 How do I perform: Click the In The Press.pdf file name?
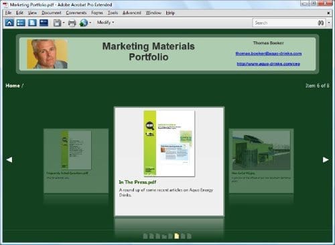(x=137, y=182)
